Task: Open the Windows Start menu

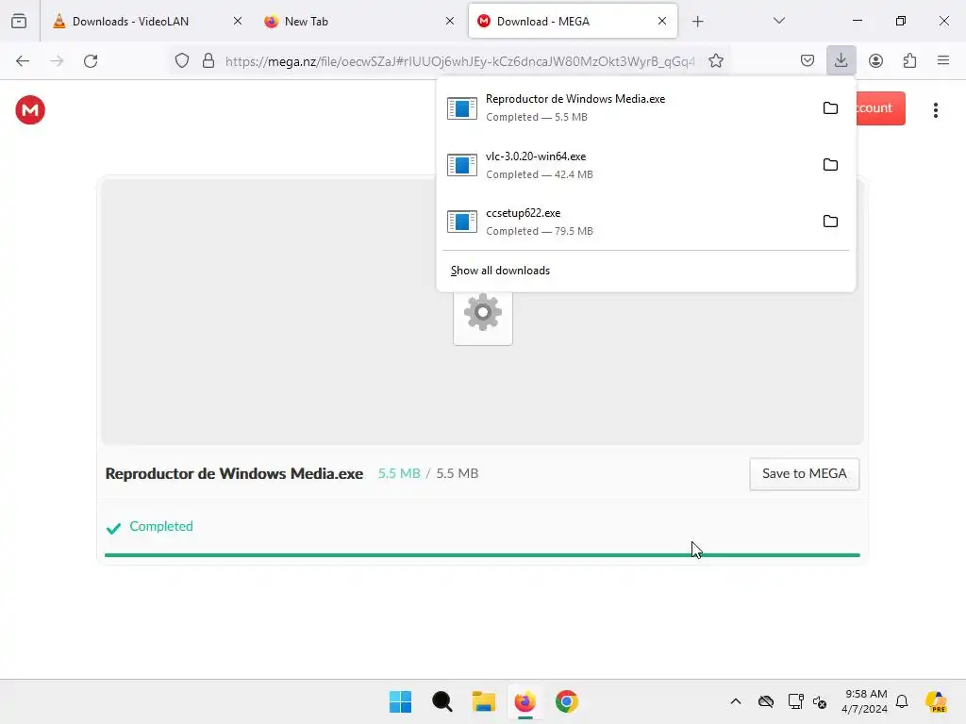Action: (400, 701)
